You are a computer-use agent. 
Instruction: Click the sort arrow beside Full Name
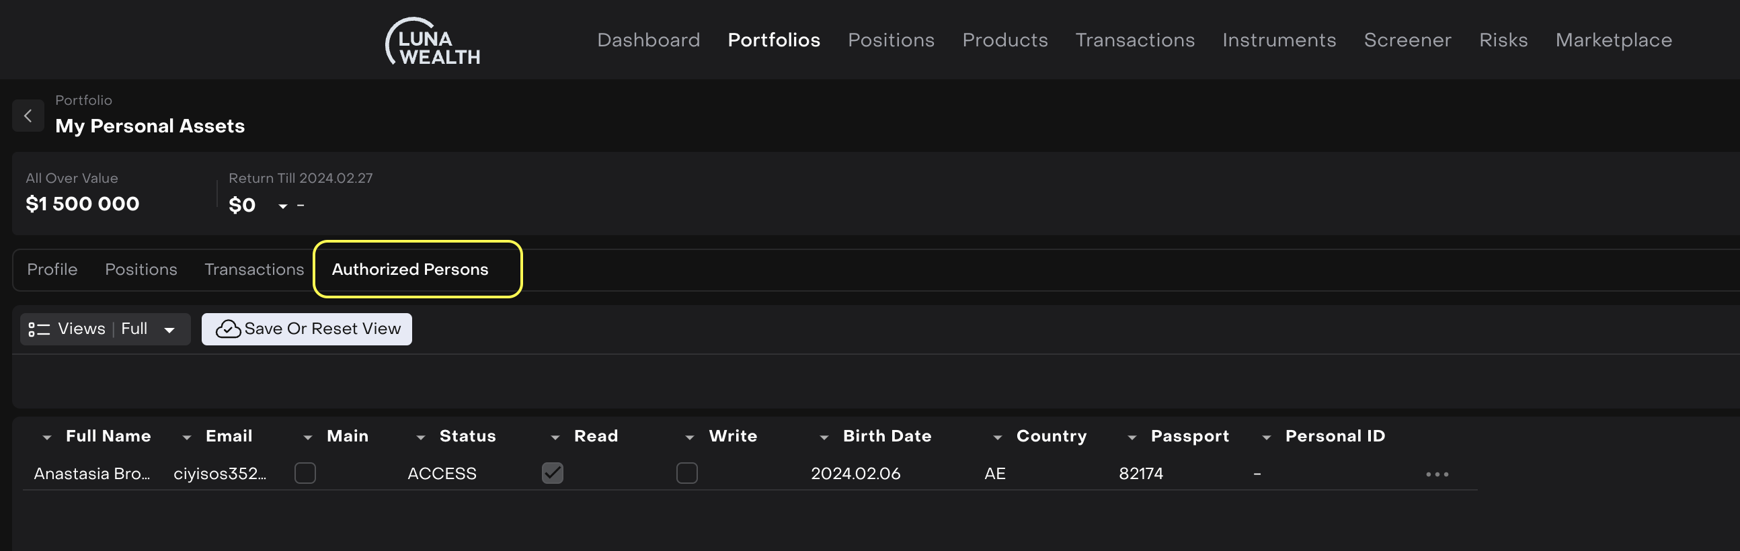click(x=46, y=437)
